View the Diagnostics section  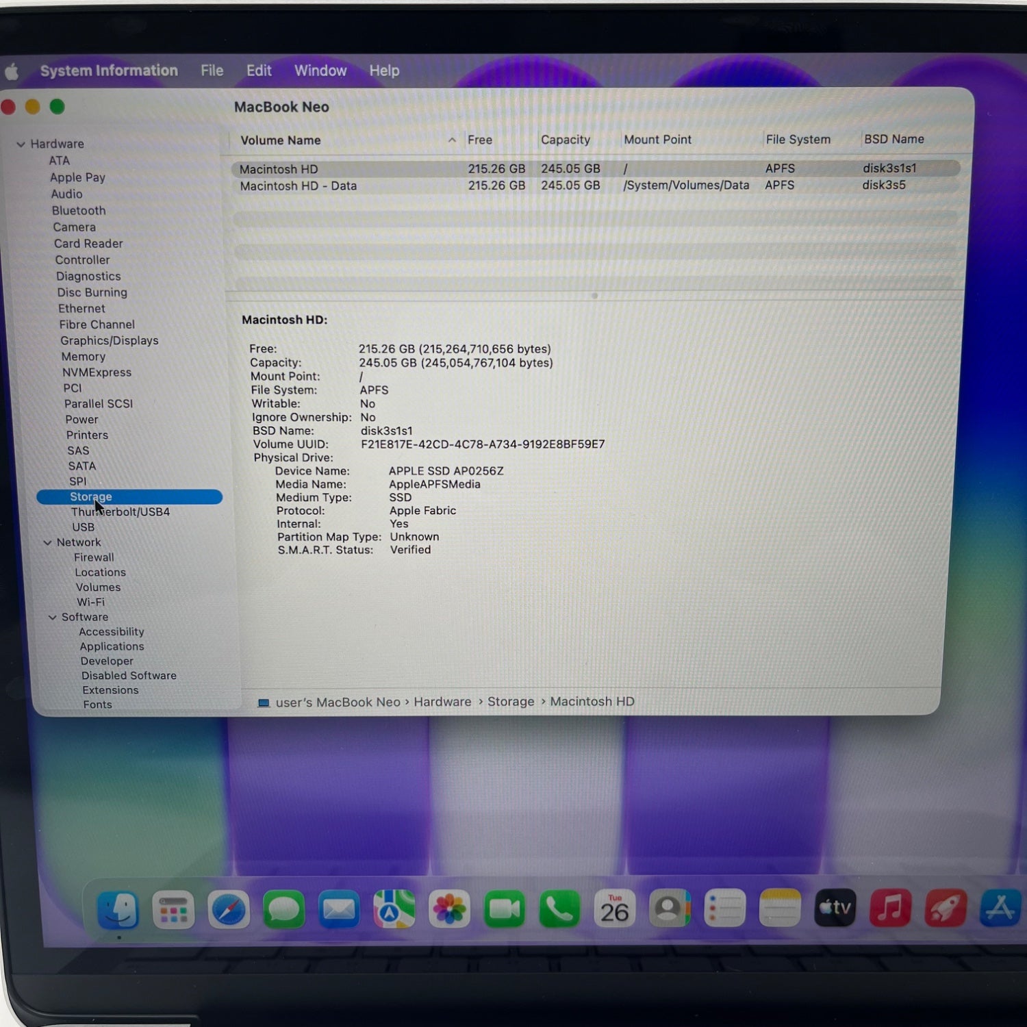(x=88, y=277)
